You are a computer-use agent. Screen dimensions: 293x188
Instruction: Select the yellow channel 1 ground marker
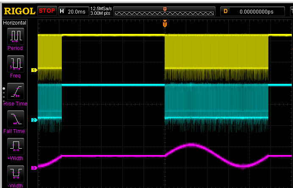(35, 69)
